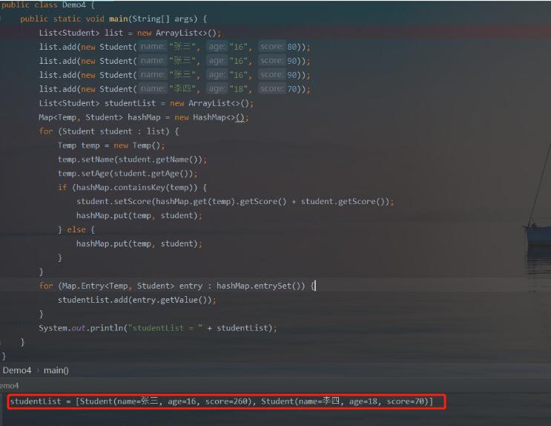Click the Demo4 breadcrumb

[17, 370]
